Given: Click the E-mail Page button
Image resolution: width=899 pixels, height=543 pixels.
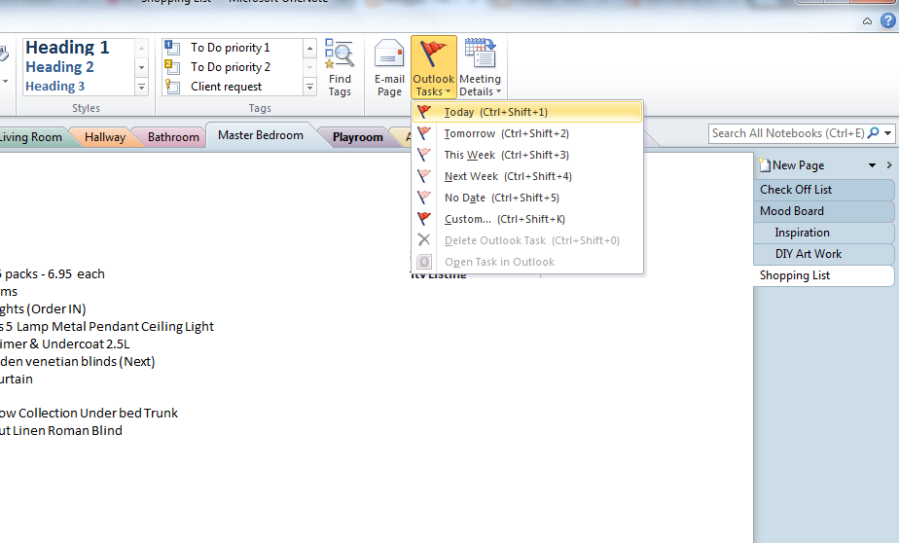Looking at the screenshot, I should click(389, 67).
